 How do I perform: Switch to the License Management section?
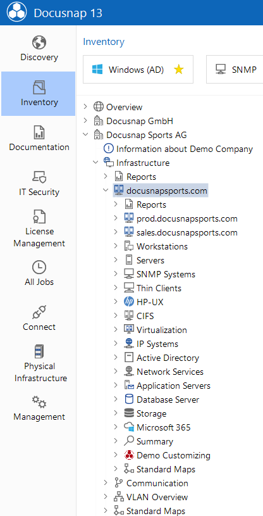(x=39, y=229)
